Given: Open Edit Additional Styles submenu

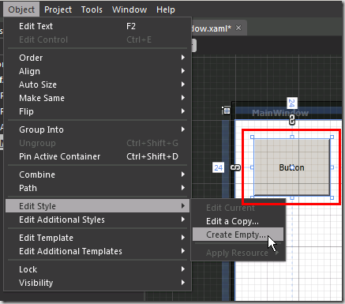Looking at the screenshot, I should pos(97,220).
